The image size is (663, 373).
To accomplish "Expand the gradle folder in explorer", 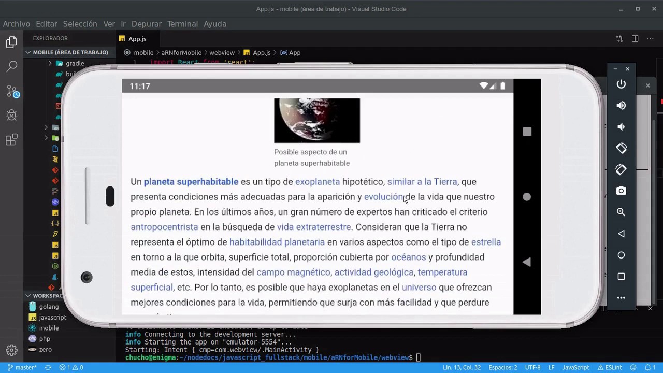I will (74, 63).
